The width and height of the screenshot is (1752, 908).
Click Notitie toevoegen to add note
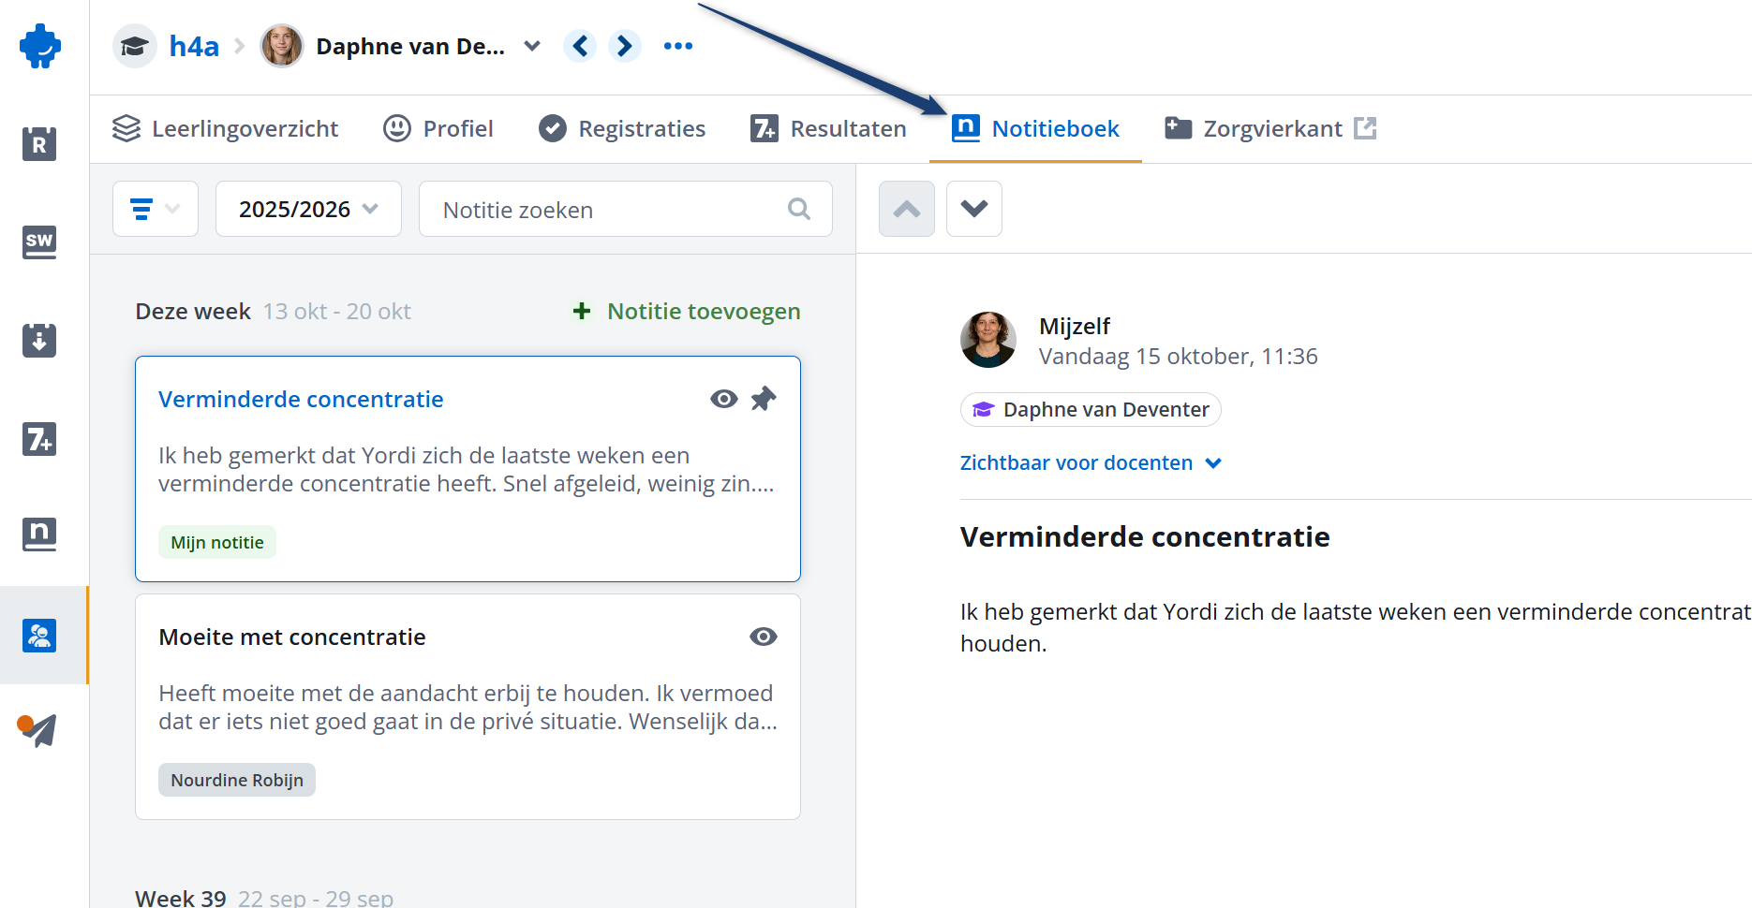[687, 311]
